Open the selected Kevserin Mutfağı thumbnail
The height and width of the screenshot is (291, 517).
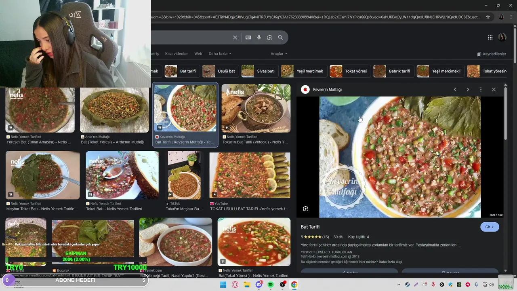(185, 108)
